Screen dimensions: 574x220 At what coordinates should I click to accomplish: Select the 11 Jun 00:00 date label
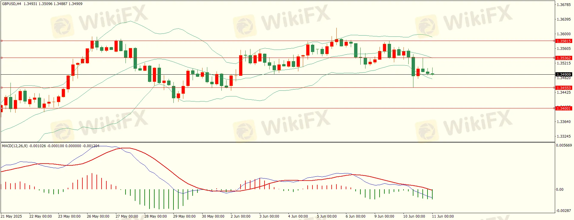(443, 216)
